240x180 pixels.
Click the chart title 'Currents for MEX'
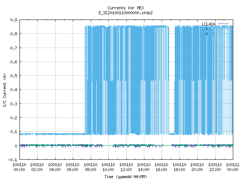tap(126, 8)
